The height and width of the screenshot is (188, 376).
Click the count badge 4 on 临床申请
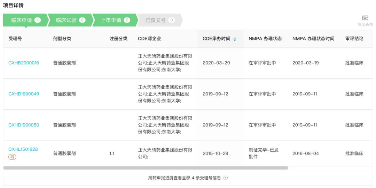(38, 20)
